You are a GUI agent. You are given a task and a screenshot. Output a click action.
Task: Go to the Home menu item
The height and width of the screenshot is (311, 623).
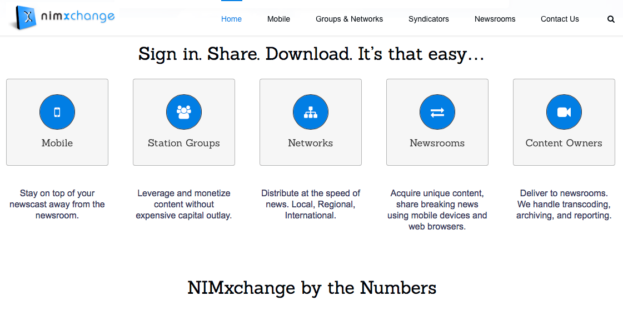coord(231,19)
